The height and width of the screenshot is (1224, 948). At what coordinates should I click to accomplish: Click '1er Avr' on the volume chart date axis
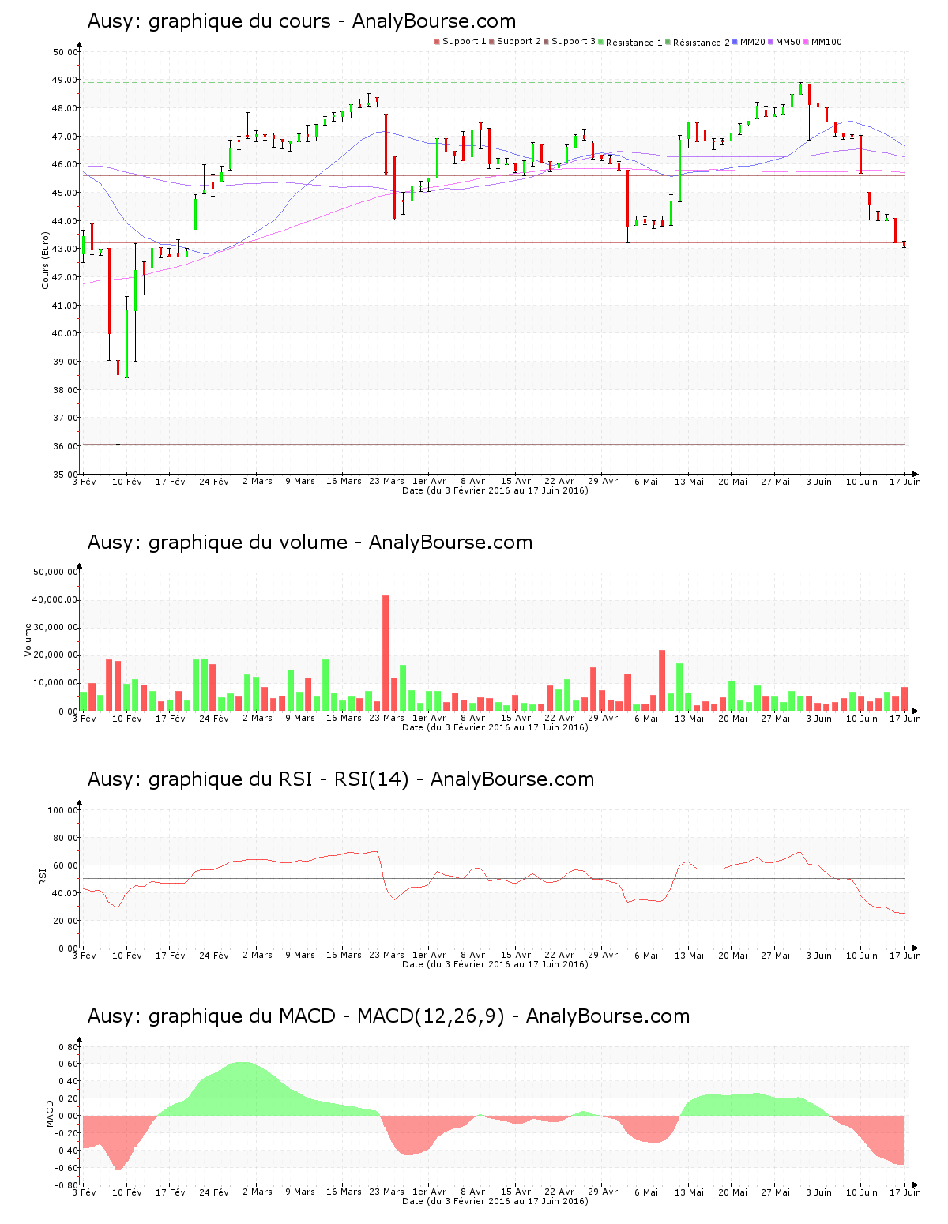pyautogui.click(x=430, y=718)
